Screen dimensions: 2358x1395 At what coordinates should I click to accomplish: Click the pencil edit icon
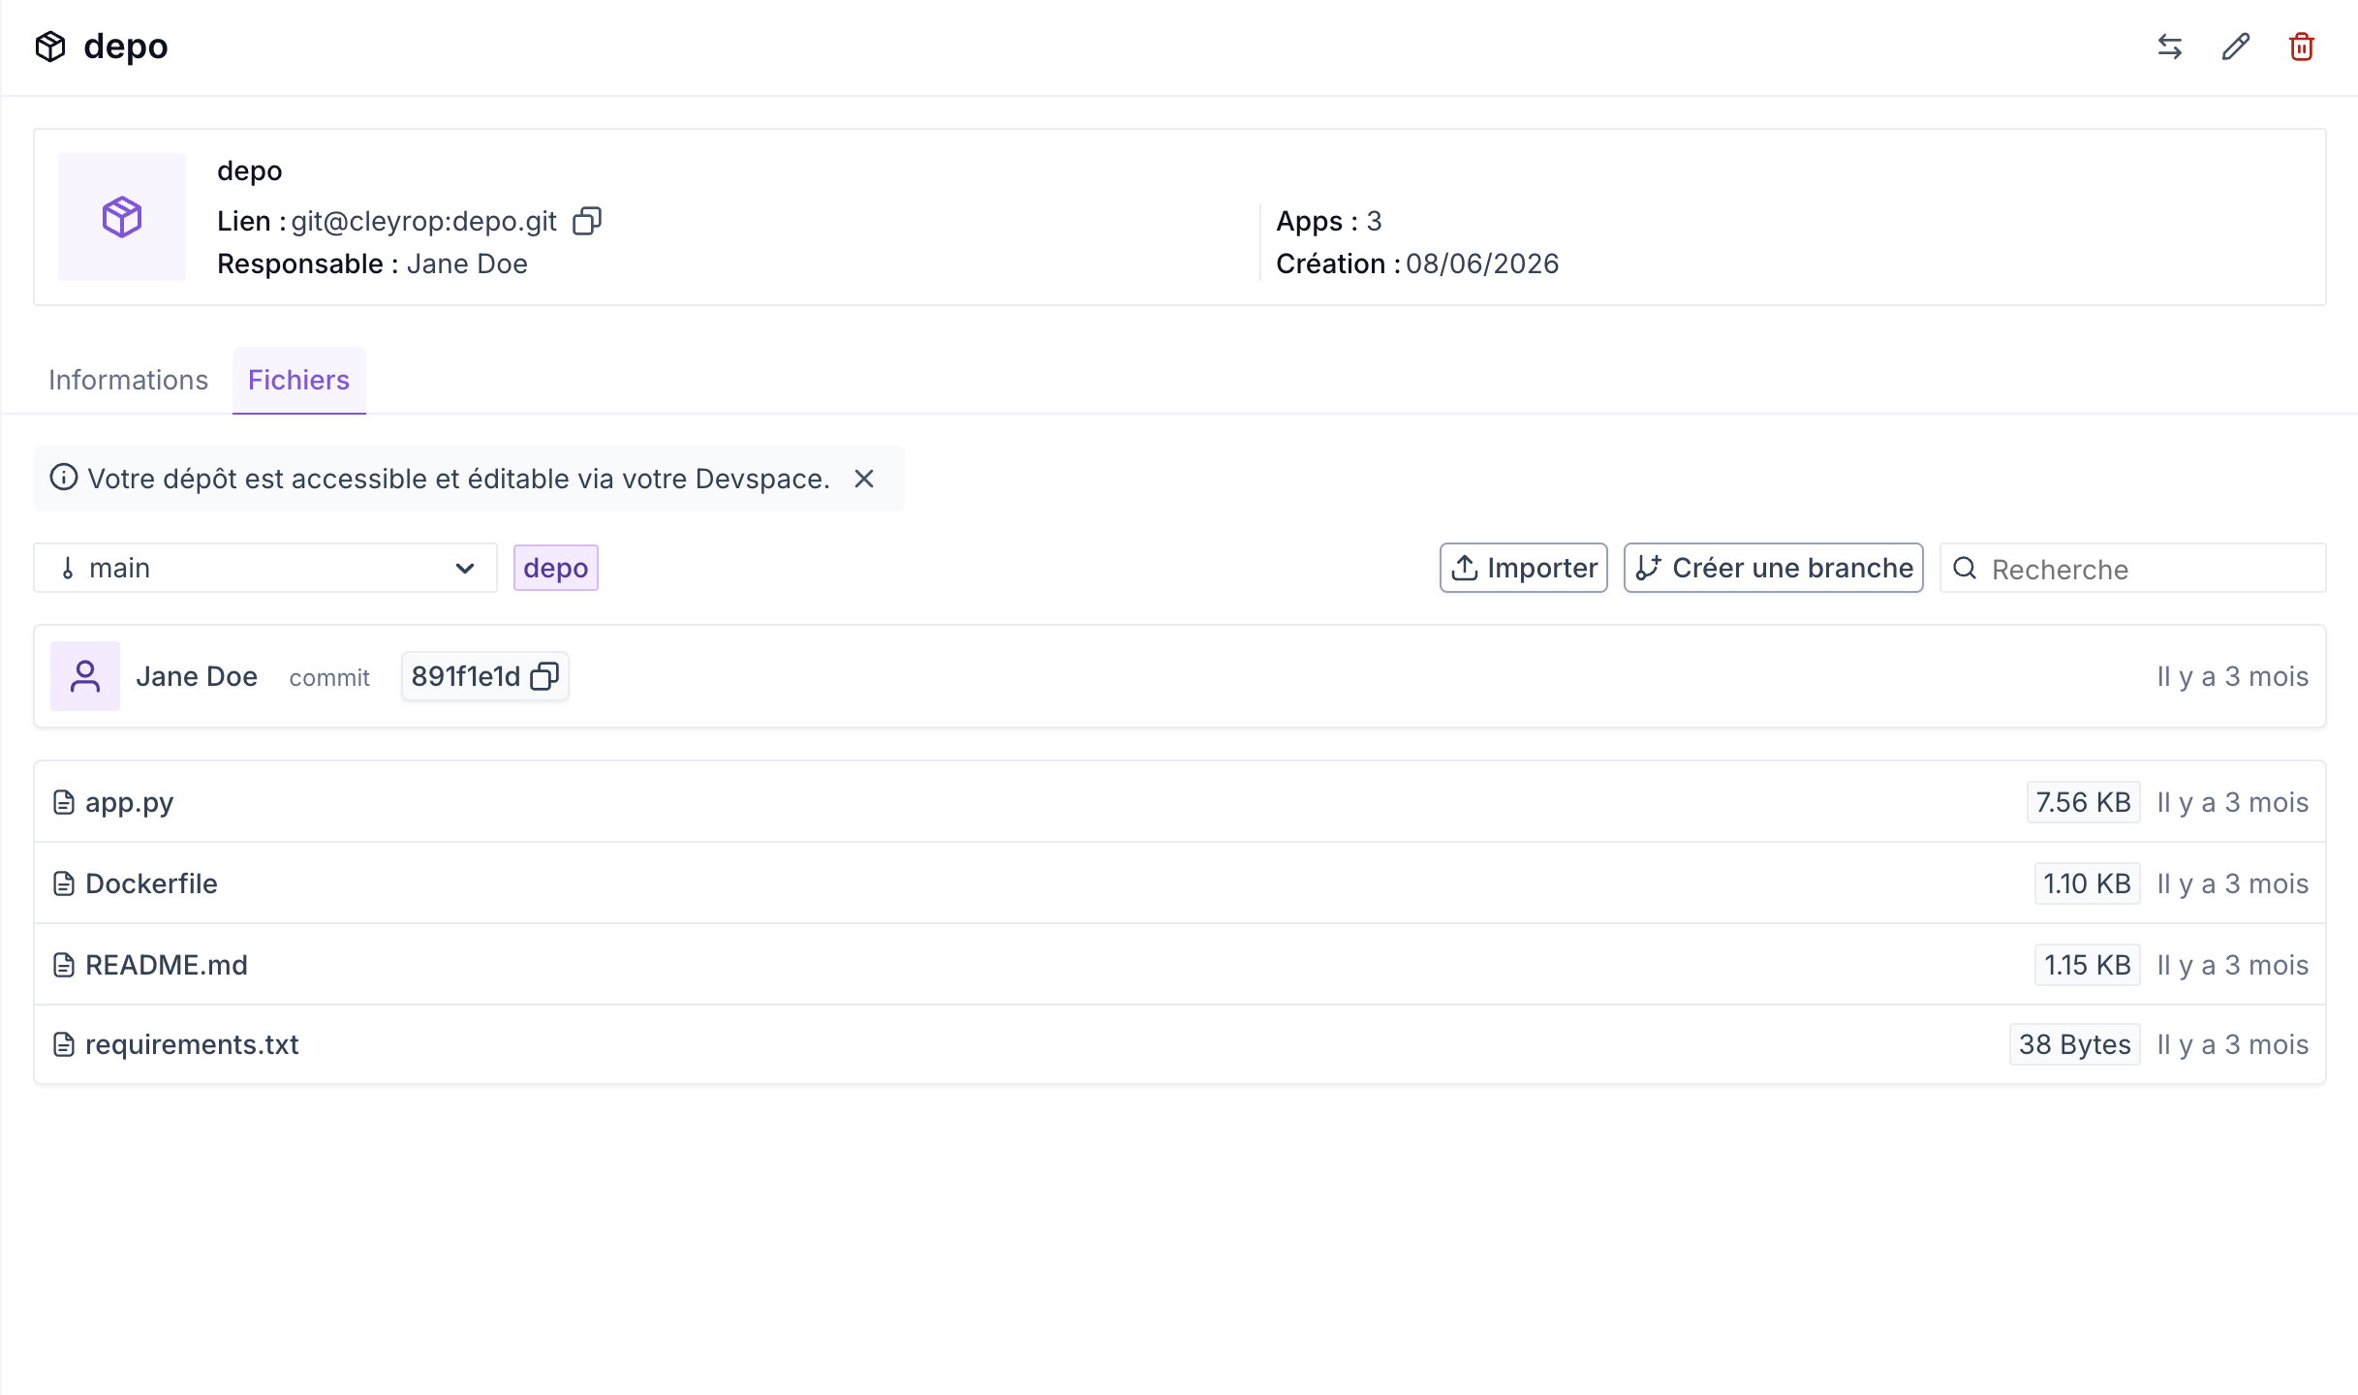tap(2236, 46)
